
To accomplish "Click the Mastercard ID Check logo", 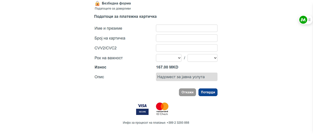I will [x=162, y=109].
